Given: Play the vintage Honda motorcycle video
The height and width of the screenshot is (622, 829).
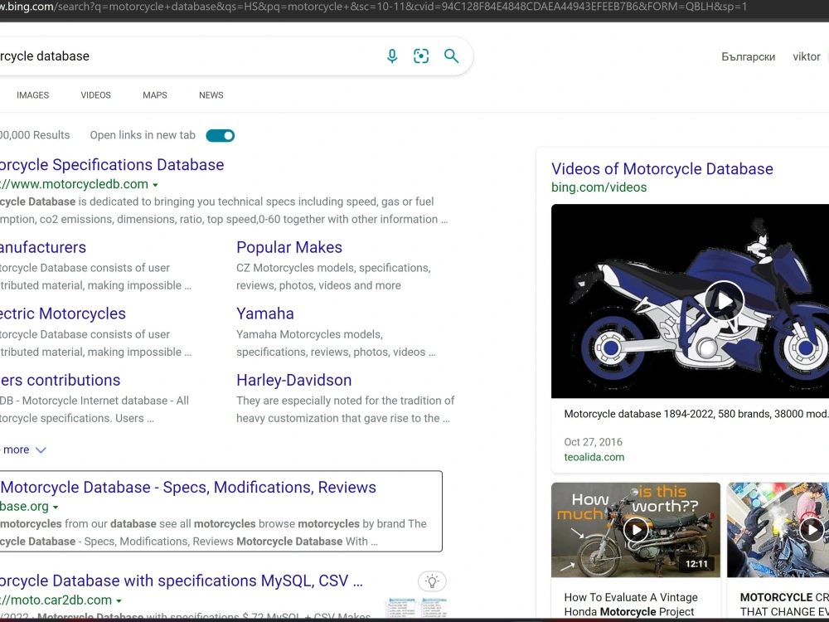Looking at the screenshot, I should pos(636,529).
